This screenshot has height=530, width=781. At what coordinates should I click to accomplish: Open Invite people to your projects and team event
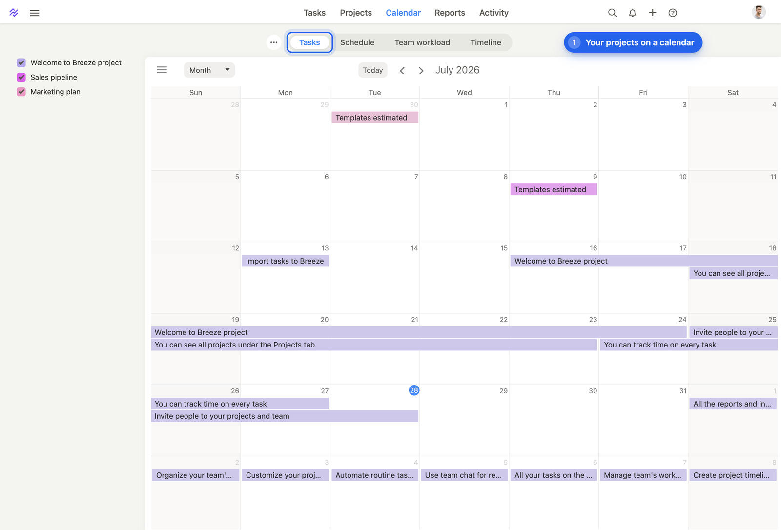click(285, 416)
